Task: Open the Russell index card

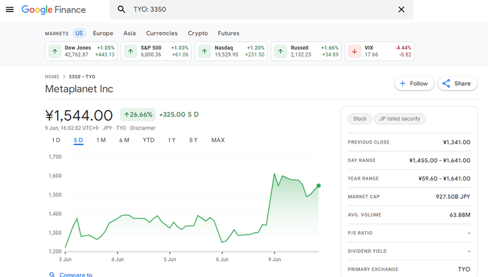Action: [306, 51]
